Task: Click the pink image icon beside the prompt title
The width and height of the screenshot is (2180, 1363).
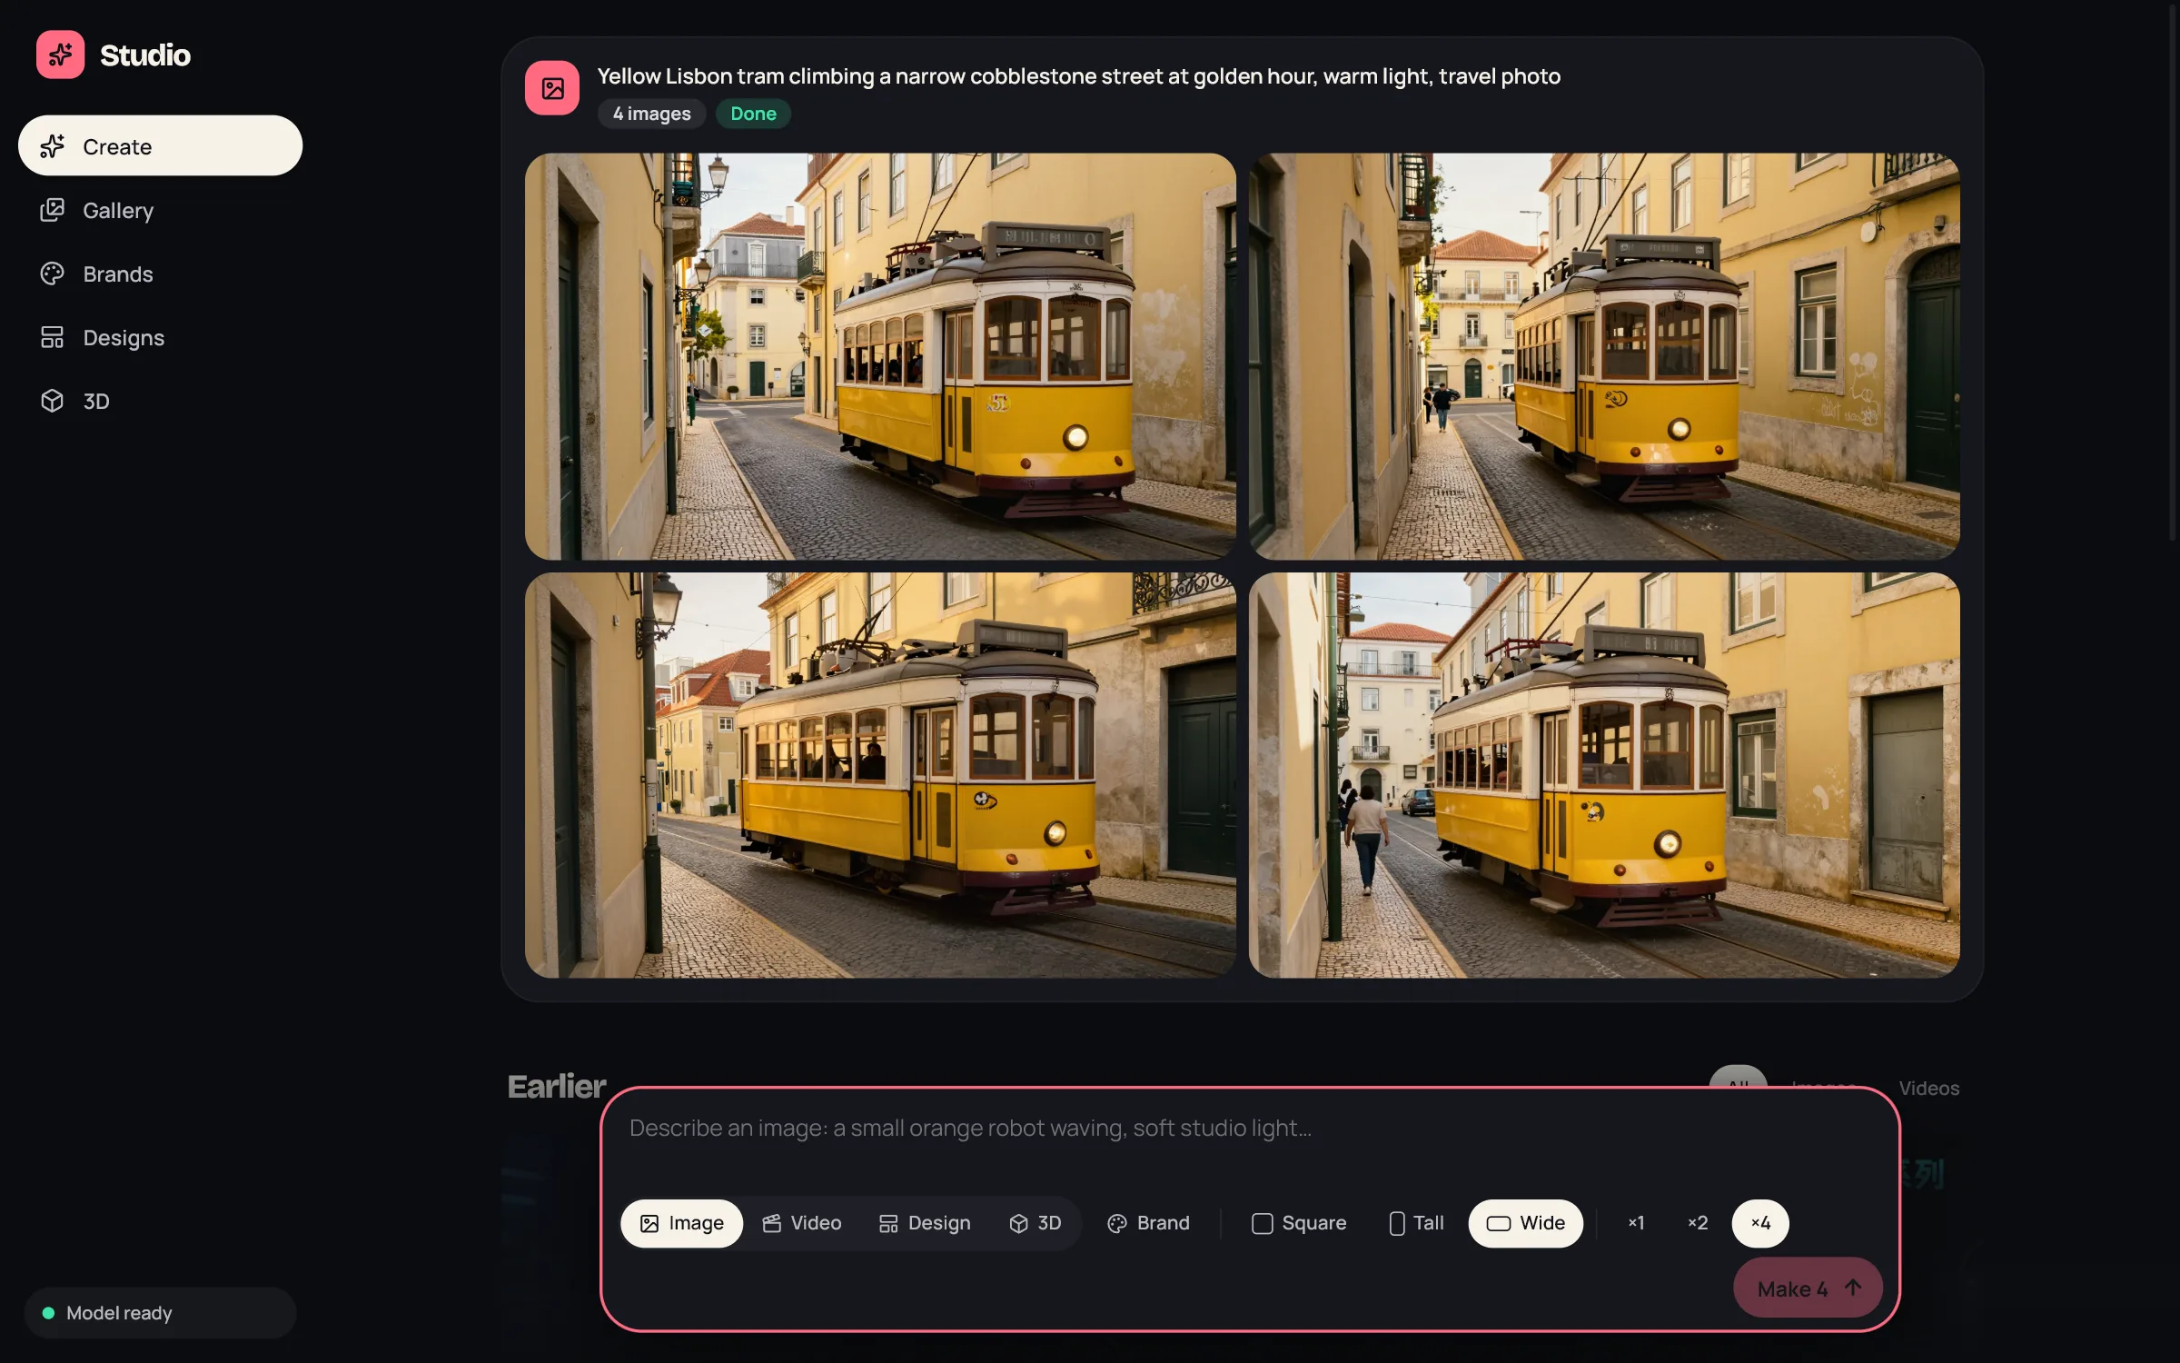Action: pyautogui.click(x=552, y=88)
